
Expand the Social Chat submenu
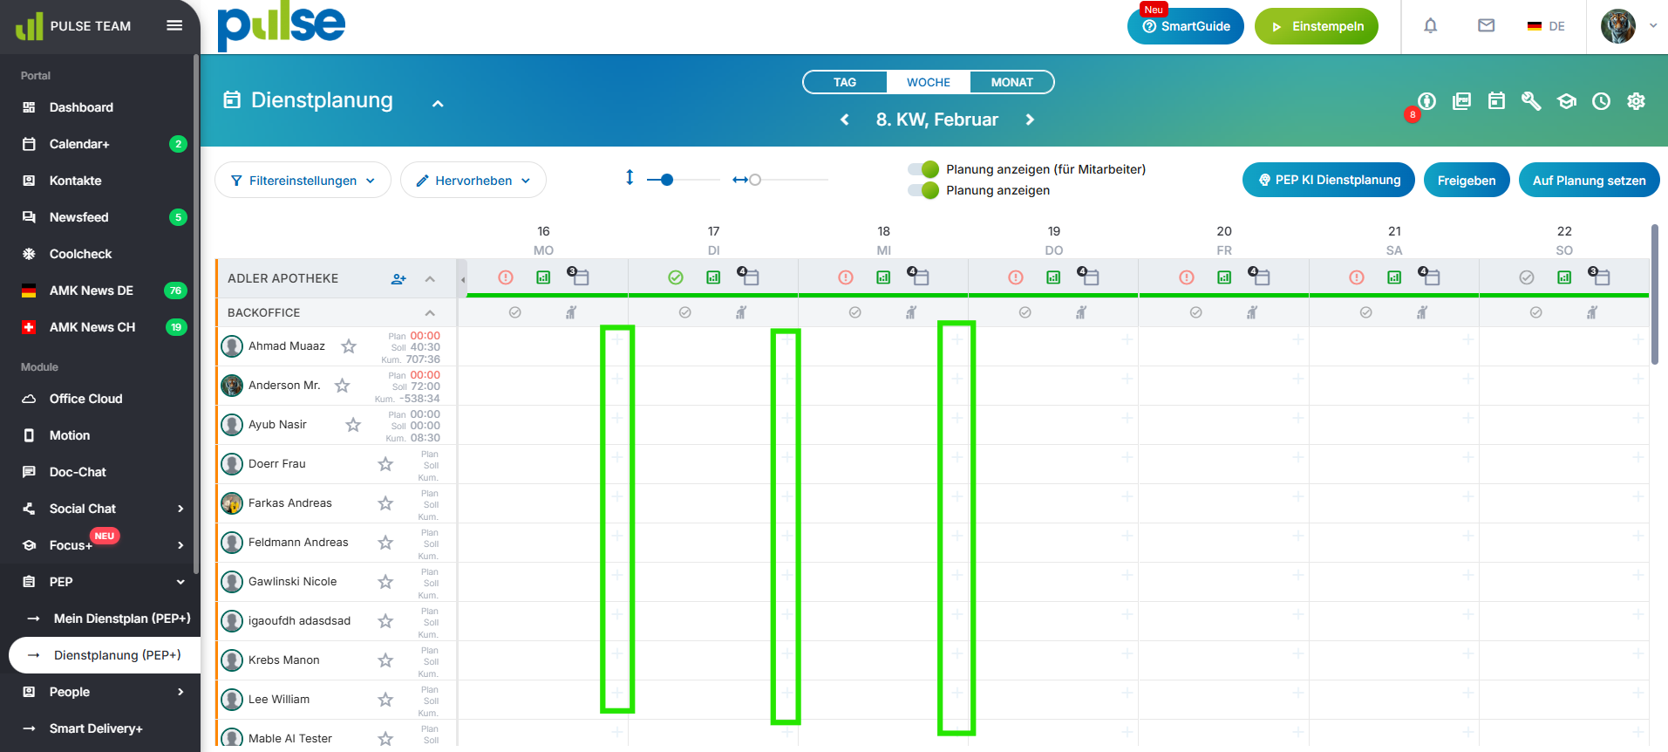(x=180, y=509)
